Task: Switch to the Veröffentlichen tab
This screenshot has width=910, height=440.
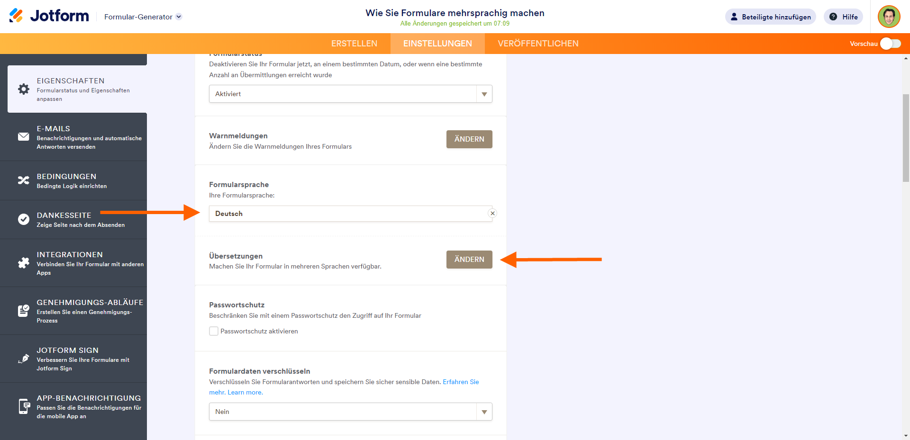Action: tap(538, 44)
